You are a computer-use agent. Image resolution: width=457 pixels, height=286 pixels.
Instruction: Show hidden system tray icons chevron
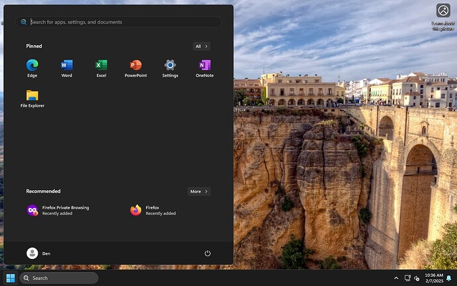point(396,278)
